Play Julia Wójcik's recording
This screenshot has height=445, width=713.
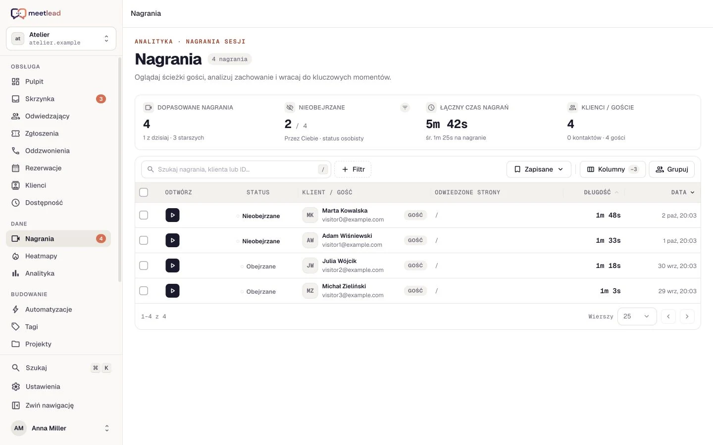coord(172,266)
